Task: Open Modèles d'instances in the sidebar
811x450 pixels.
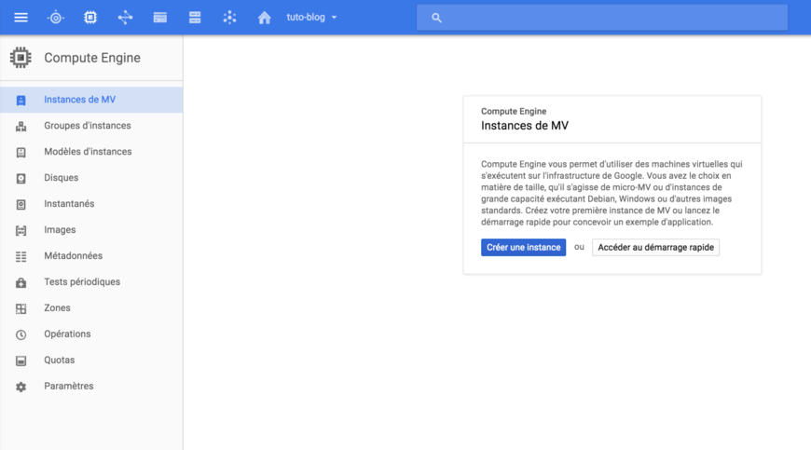Action: pos(91,151)
